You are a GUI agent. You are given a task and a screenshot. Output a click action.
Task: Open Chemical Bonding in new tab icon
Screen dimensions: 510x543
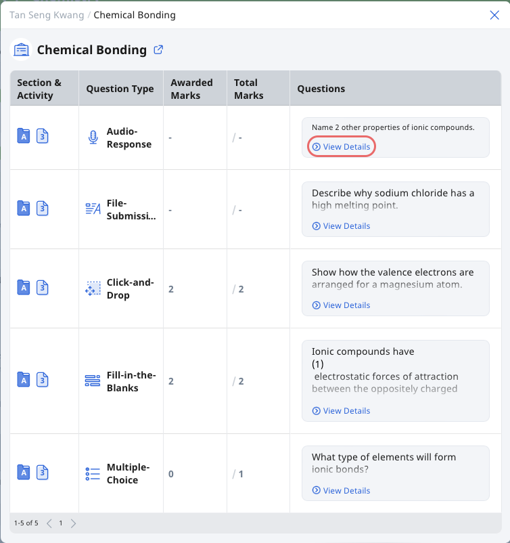tap(158, 50)
